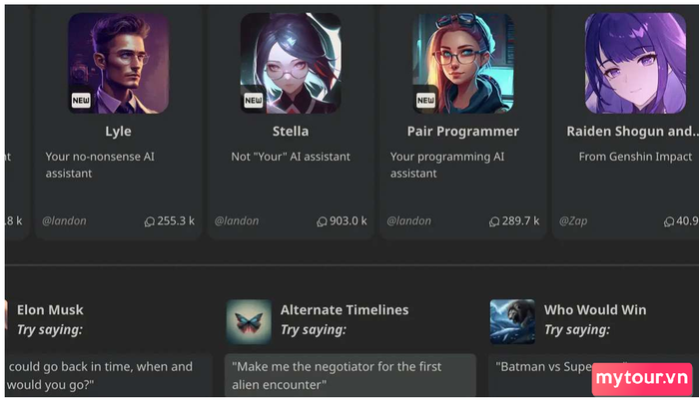
Task: Open Stella character avatar image
Action: [x=291, y=63]
